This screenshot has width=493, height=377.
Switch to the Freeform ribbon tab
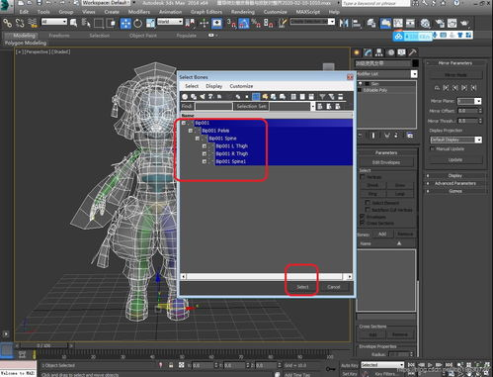click(59, 36)
